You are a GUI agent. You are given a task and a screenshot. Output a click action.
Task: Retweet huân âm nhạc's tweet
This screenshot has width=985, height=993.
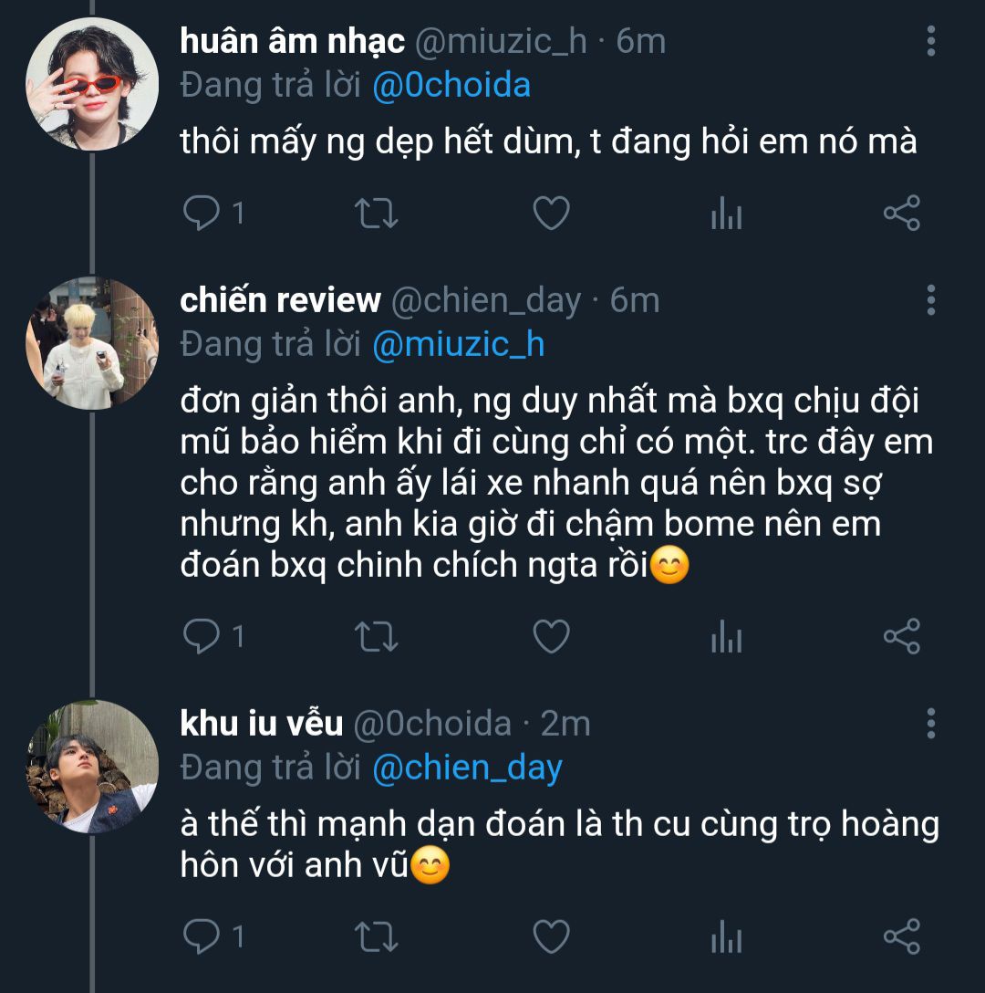pyautogui.click(x=376, y=214)
